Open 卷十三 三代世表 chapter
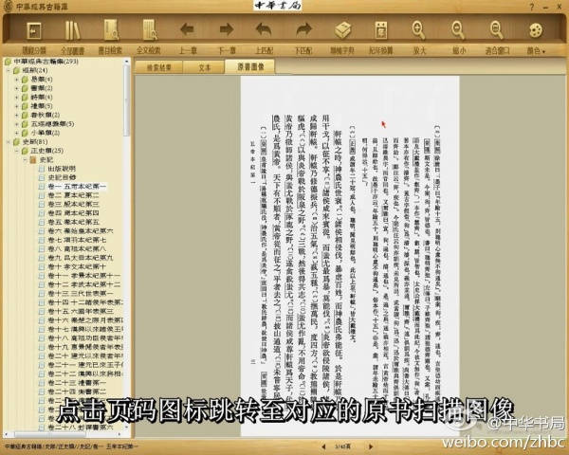The image size is (569, 455). [81, 293]
